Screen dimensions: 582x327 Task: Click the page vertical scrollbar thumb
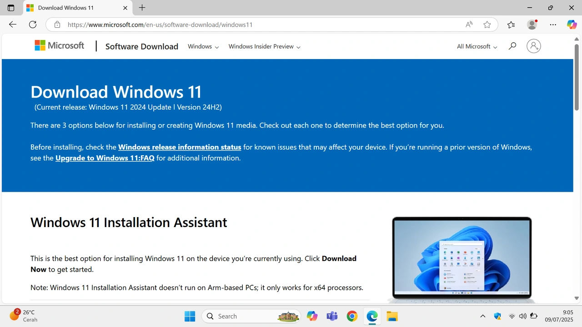click(577, 77)
